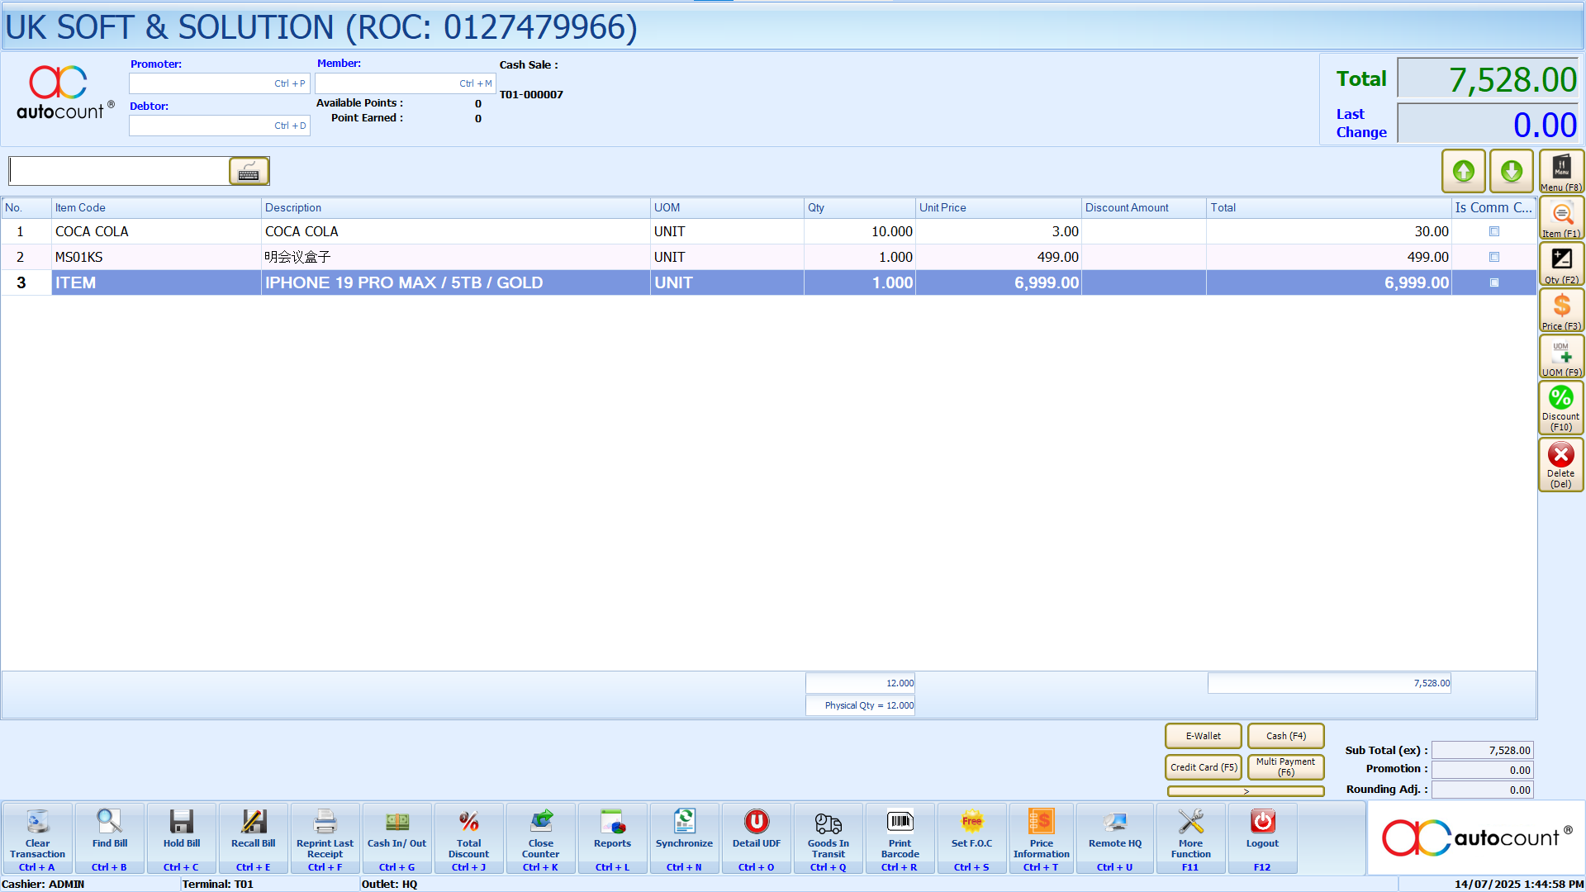Screen dimensions: 1586x892
Task: Print Barcode
Action: click(900, 838)
